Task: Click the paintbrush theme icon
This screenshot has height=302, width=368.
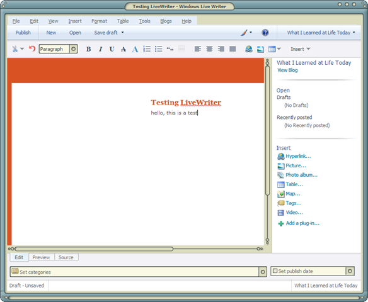Action: [x=244, y=33]
